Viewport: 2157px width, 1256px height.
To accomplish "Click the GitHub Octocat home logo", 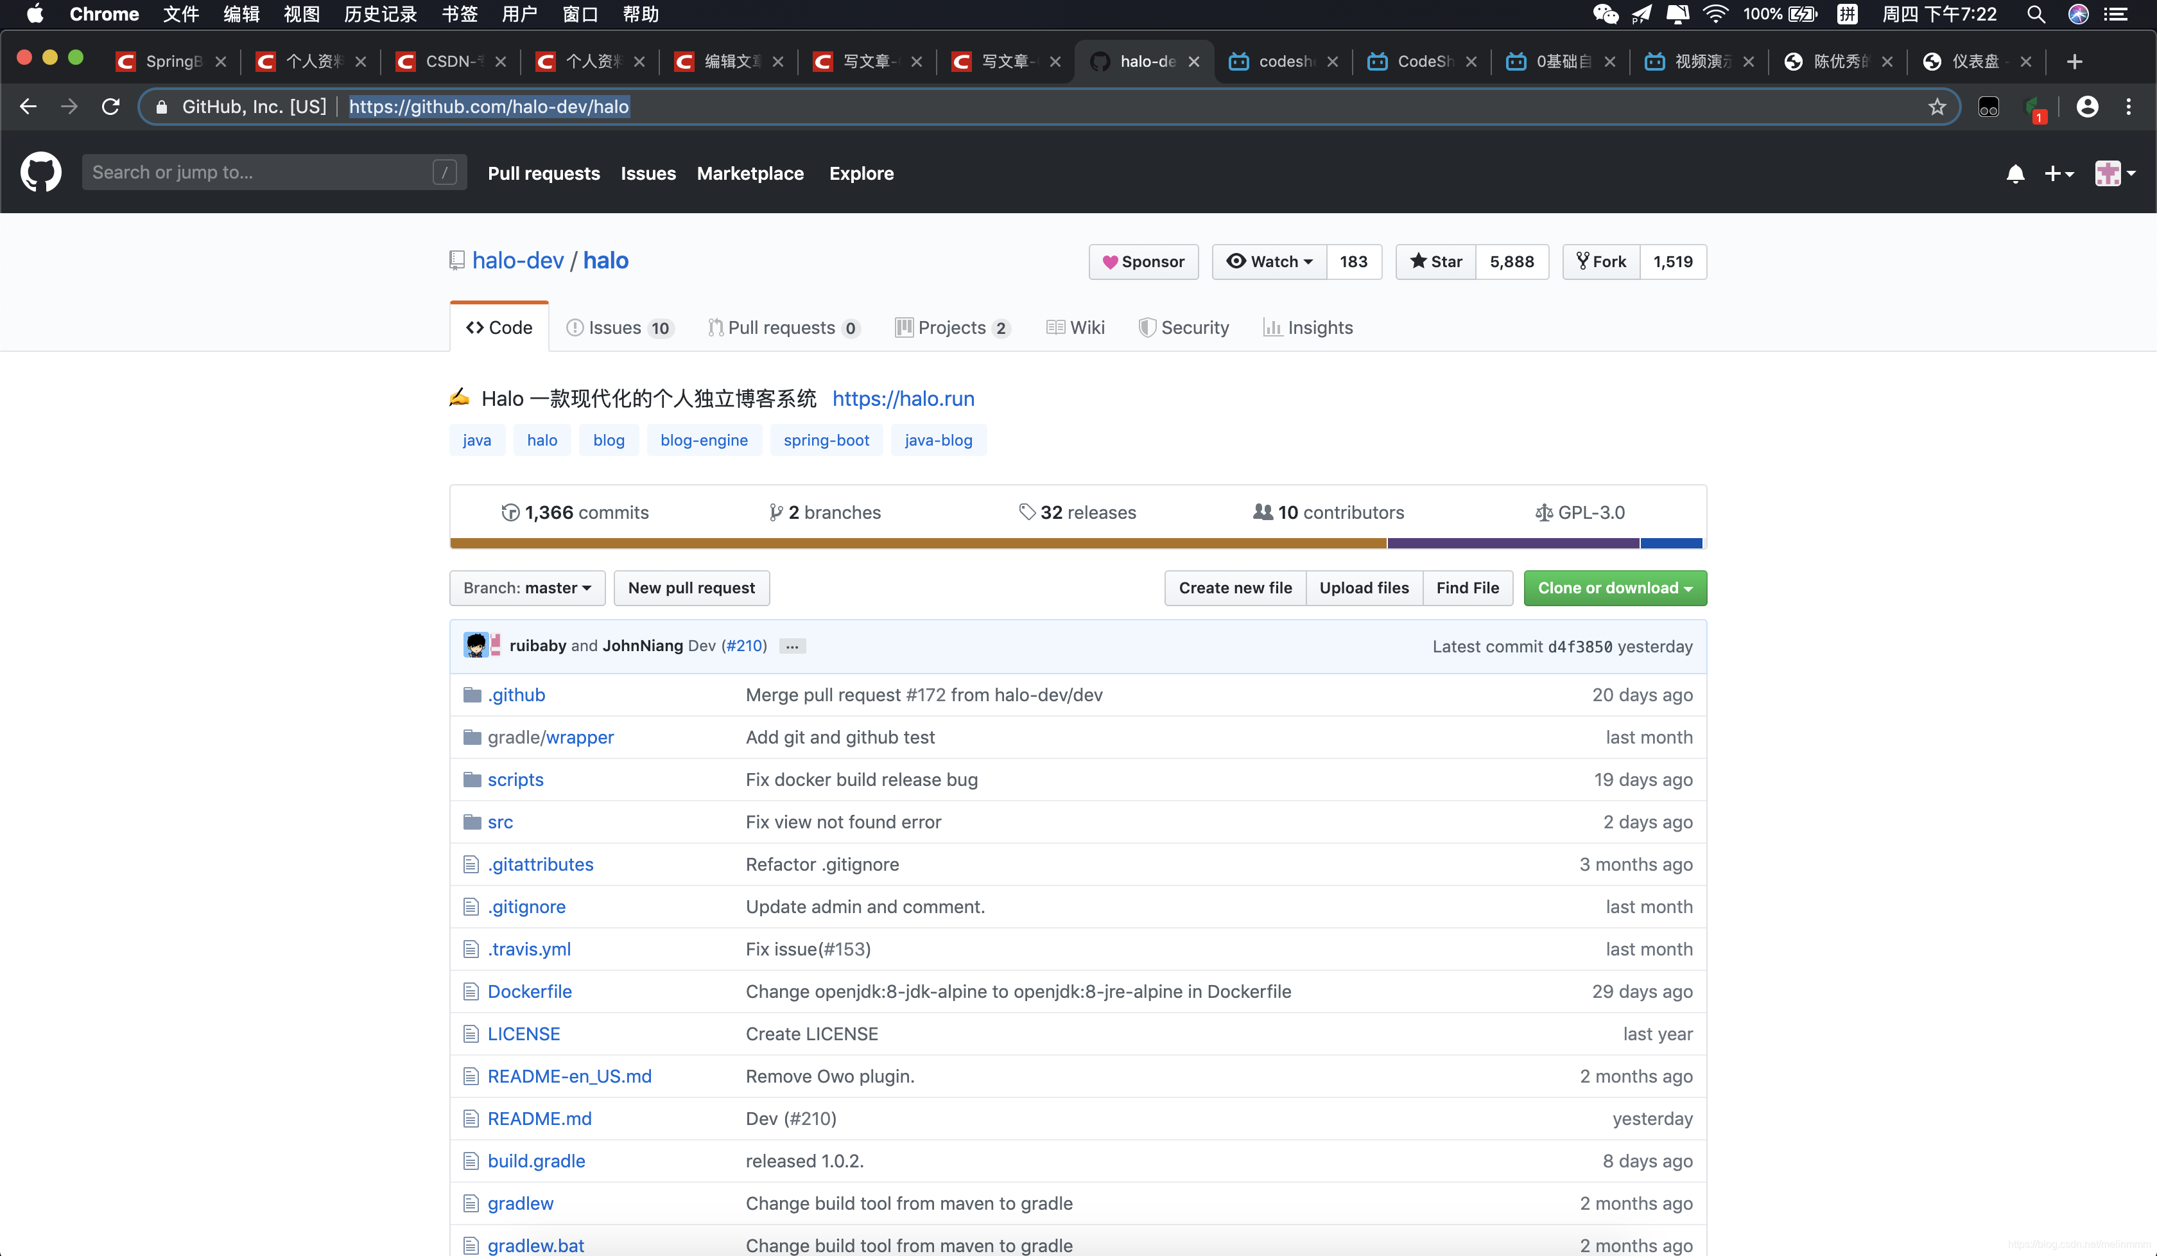I will point(40,173).
